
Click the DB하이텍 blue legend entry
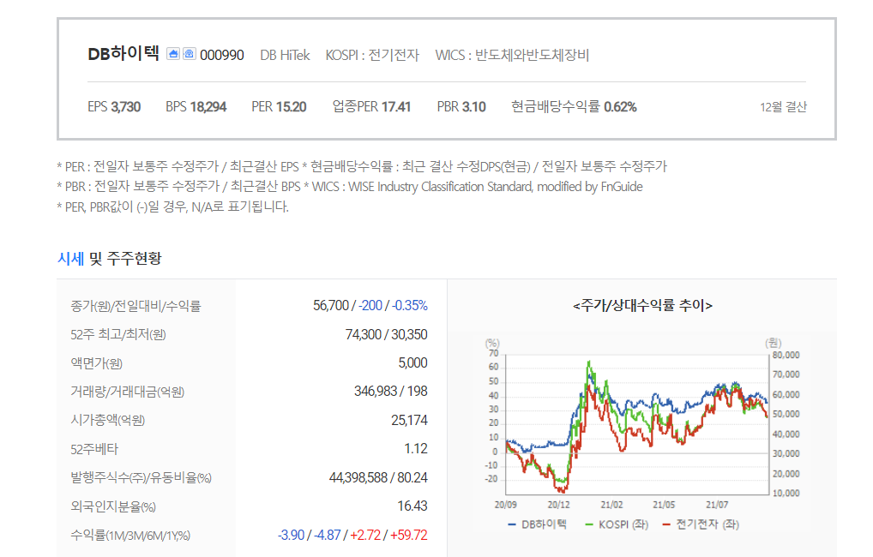pyautogui.click(x=538, y=524)
